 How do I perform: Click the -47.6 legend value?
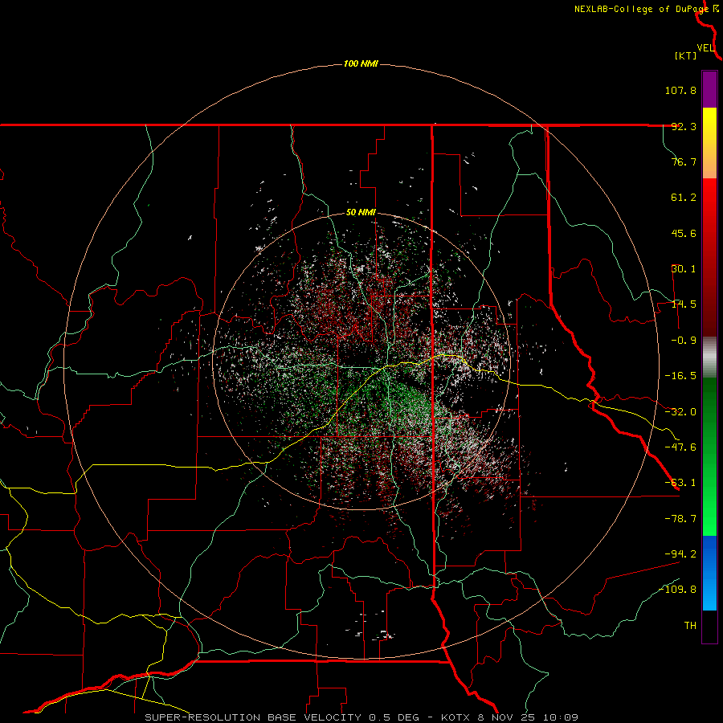[x=680, y=447]
